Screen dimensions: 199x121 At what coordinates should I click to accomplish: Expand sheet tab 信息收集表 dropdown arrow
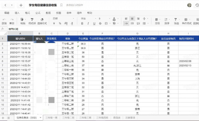[x=40, y=118]
